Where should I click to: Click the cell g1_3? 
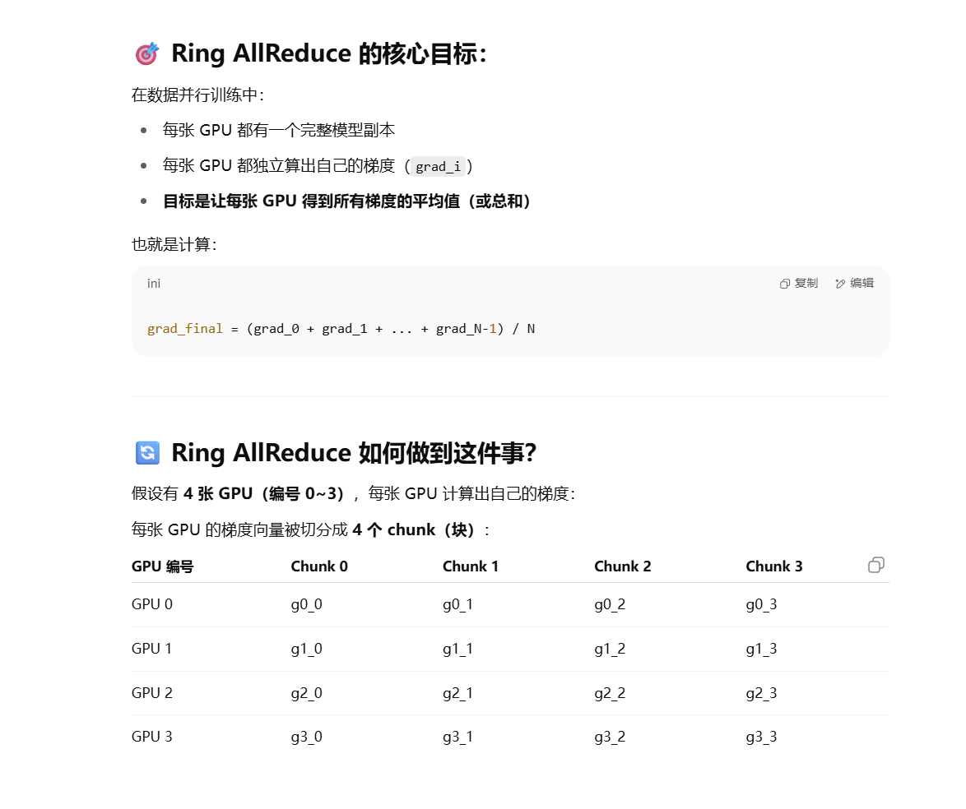(x=761, y=649)
